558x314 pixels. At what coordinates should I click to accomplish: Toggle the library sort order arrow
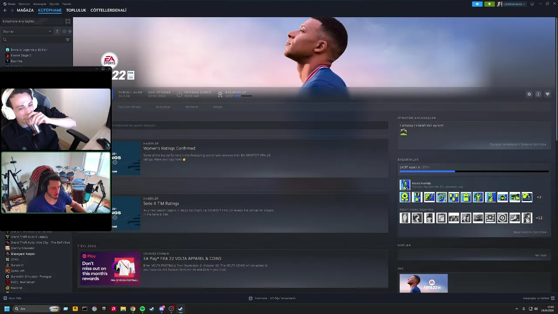coord(57,31)
